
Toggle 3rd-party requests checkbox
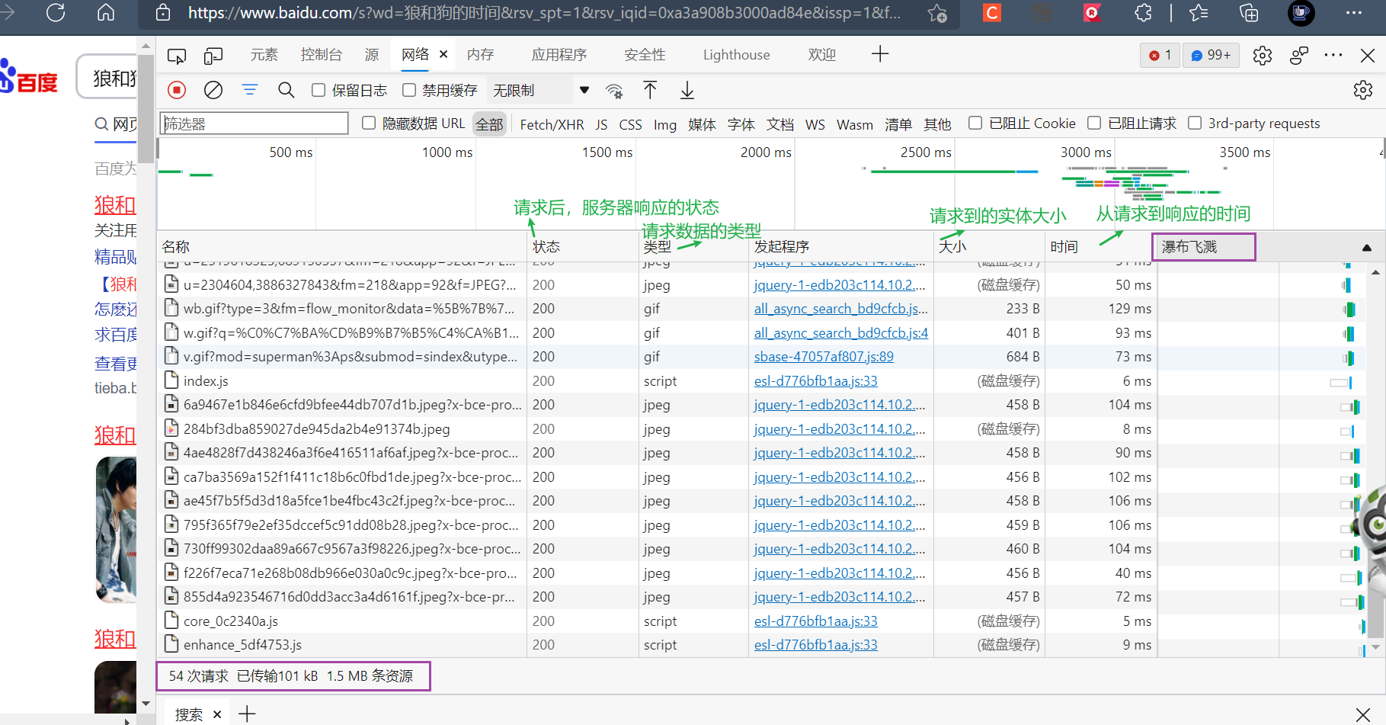click(1195, 123)
